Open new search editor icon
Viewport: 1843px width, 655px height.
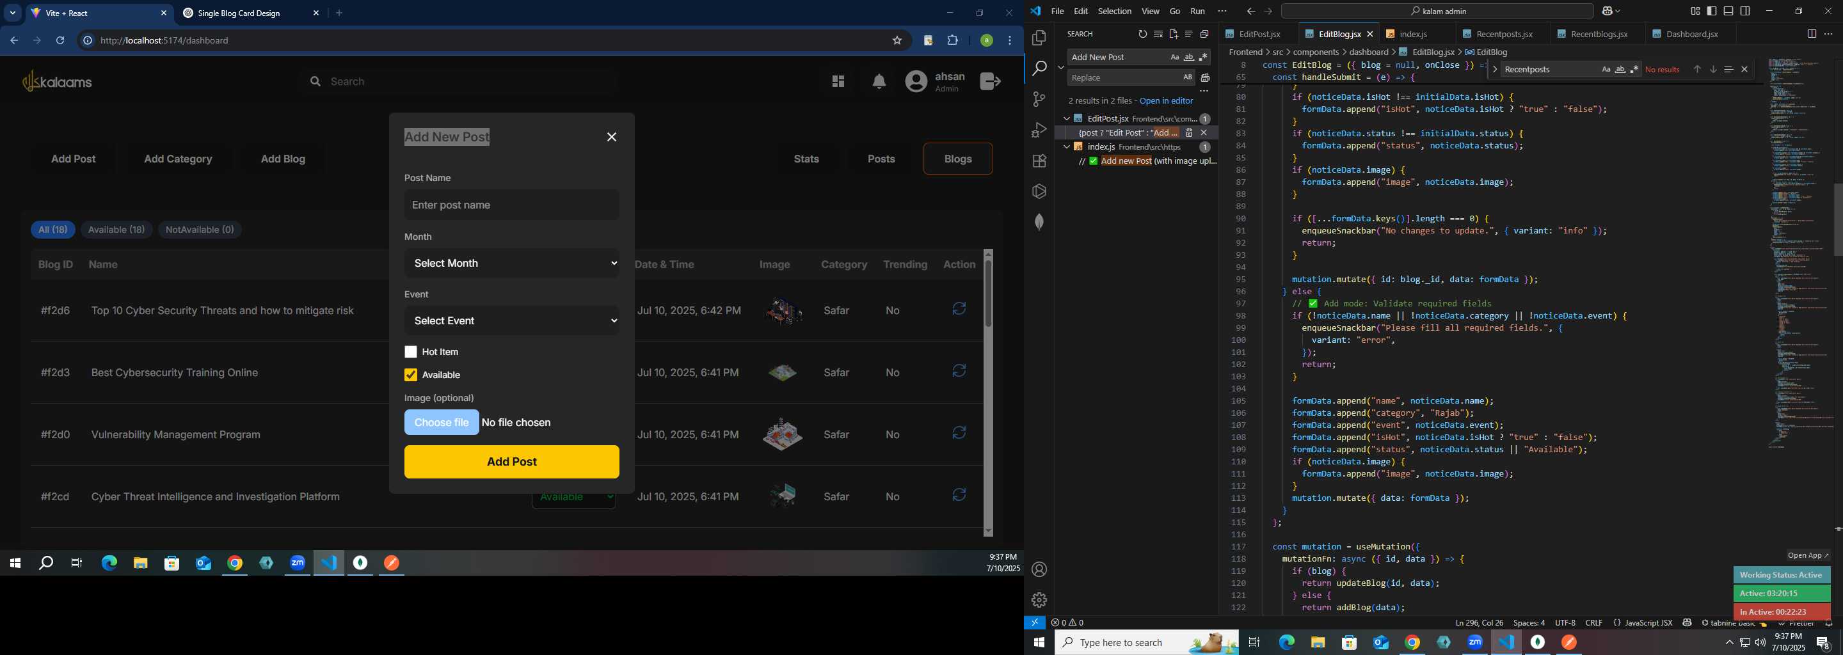tap(1174, 35)
